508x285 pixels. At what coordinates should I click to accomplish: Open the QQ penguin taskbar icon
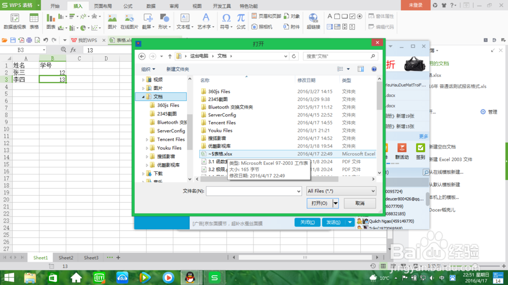(190, 277)
